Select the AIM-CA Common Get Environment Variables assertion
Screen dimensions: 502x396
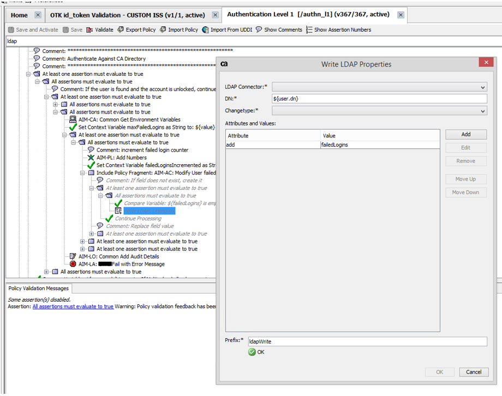tap(129, 119)
